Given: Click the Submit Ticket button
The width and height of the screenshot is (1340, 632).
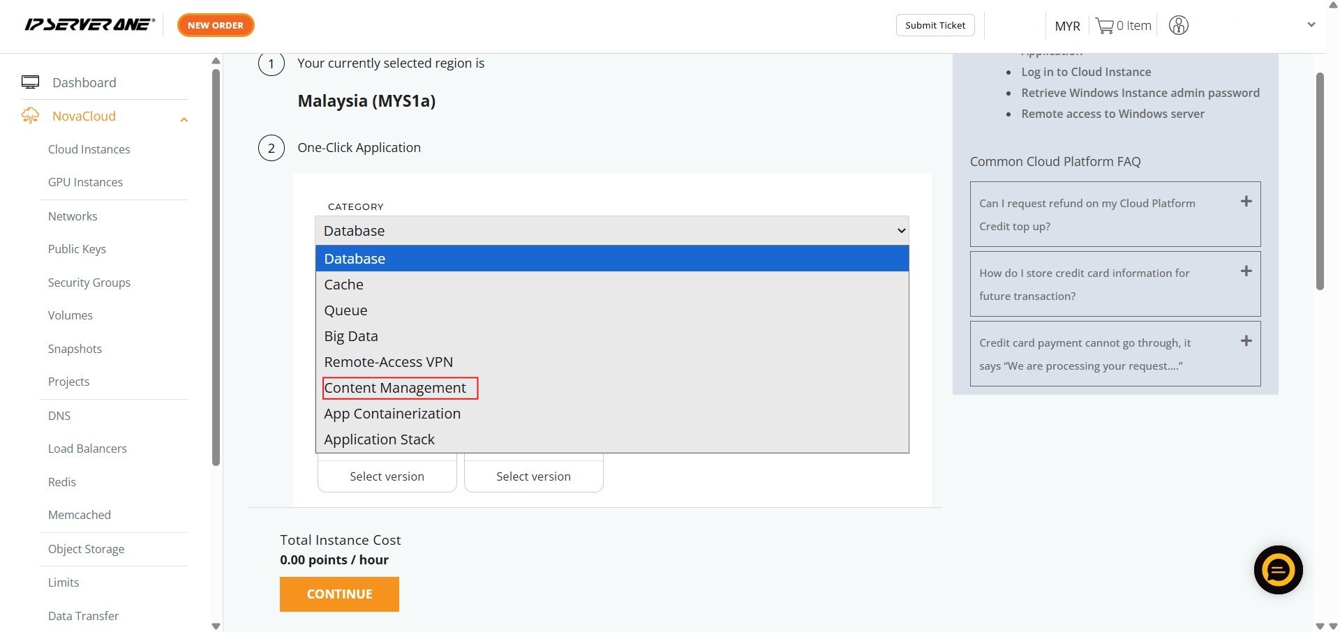Looking at the screenshot, I should point(935,25).
